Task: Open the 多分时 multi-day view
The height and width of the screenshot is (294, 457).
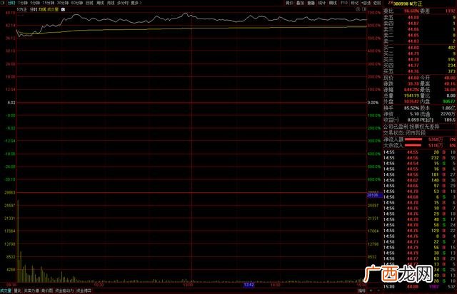Action: (122, 3)
